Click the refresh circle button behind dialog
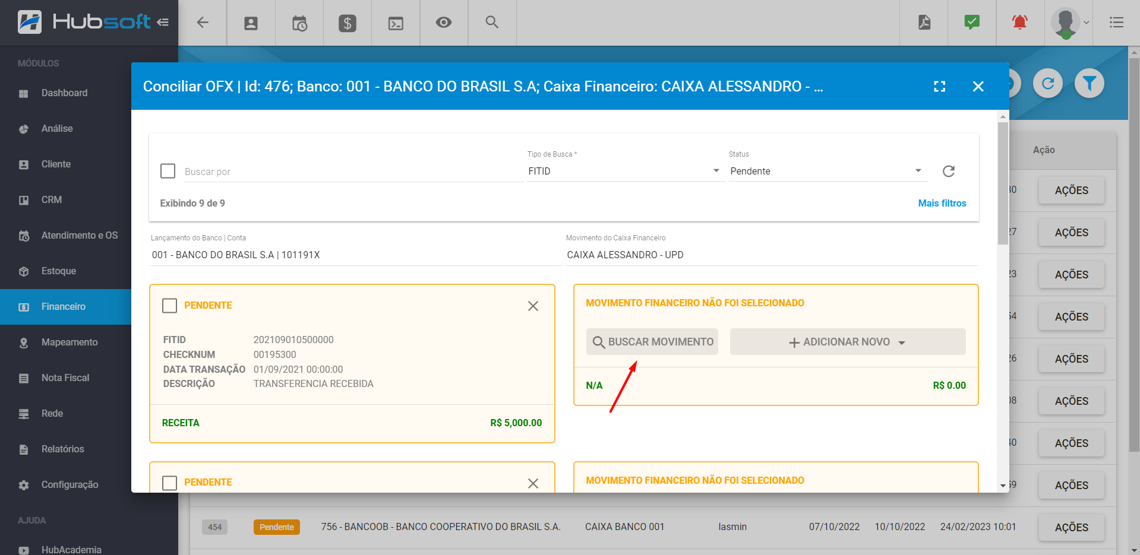This screenshot has height=555, width=1140. coord(1048,84)
